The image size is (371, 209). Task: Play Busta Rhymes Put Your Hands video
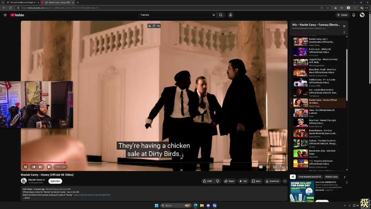[x=318, y=133]
